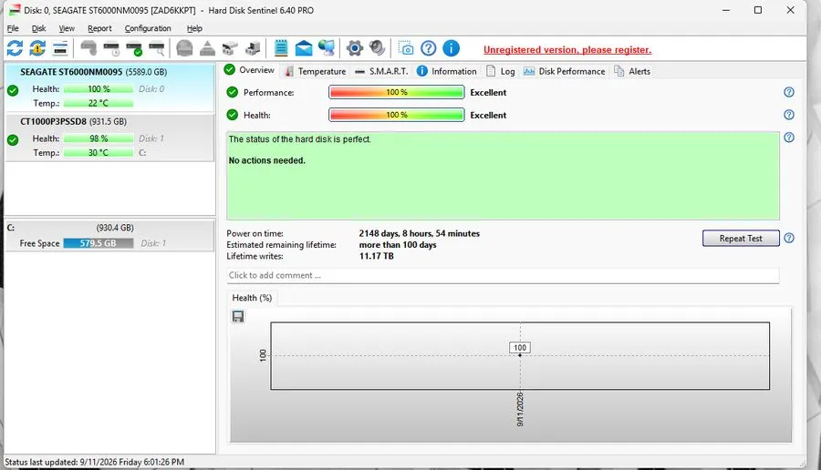
Task: Select the SEAGATE ST6000NM0095 disk entry
Action: [110, 87]
